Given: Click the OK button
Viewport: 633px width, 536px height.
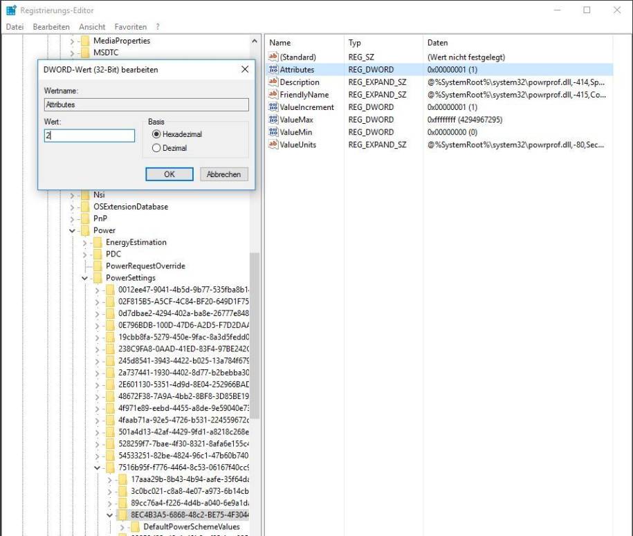Looking at the screenshot, I should tap(169, 174).
